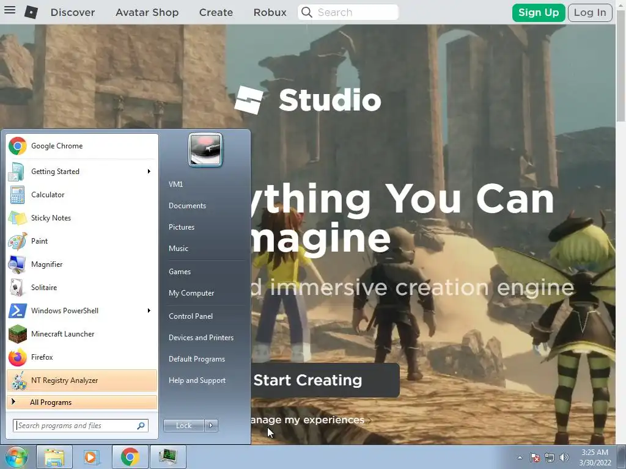626x469 pixels.
Task: Open the shutdown options arrow next to Lock
Action: click(211, 426)
